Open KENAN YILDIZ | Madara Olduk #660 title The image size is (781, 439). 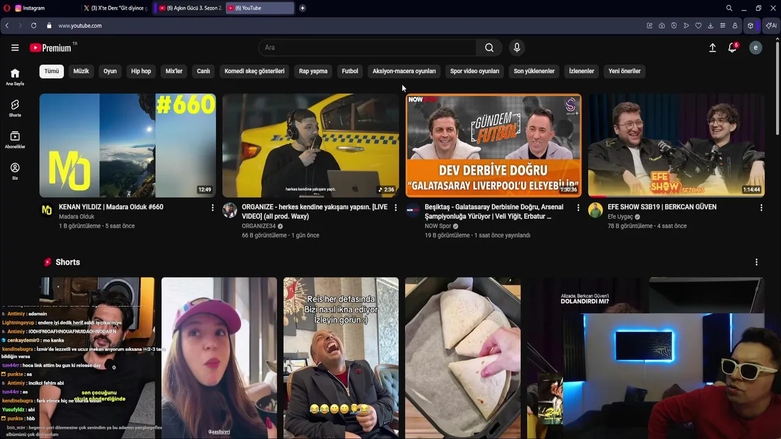(x=111, y=207)
